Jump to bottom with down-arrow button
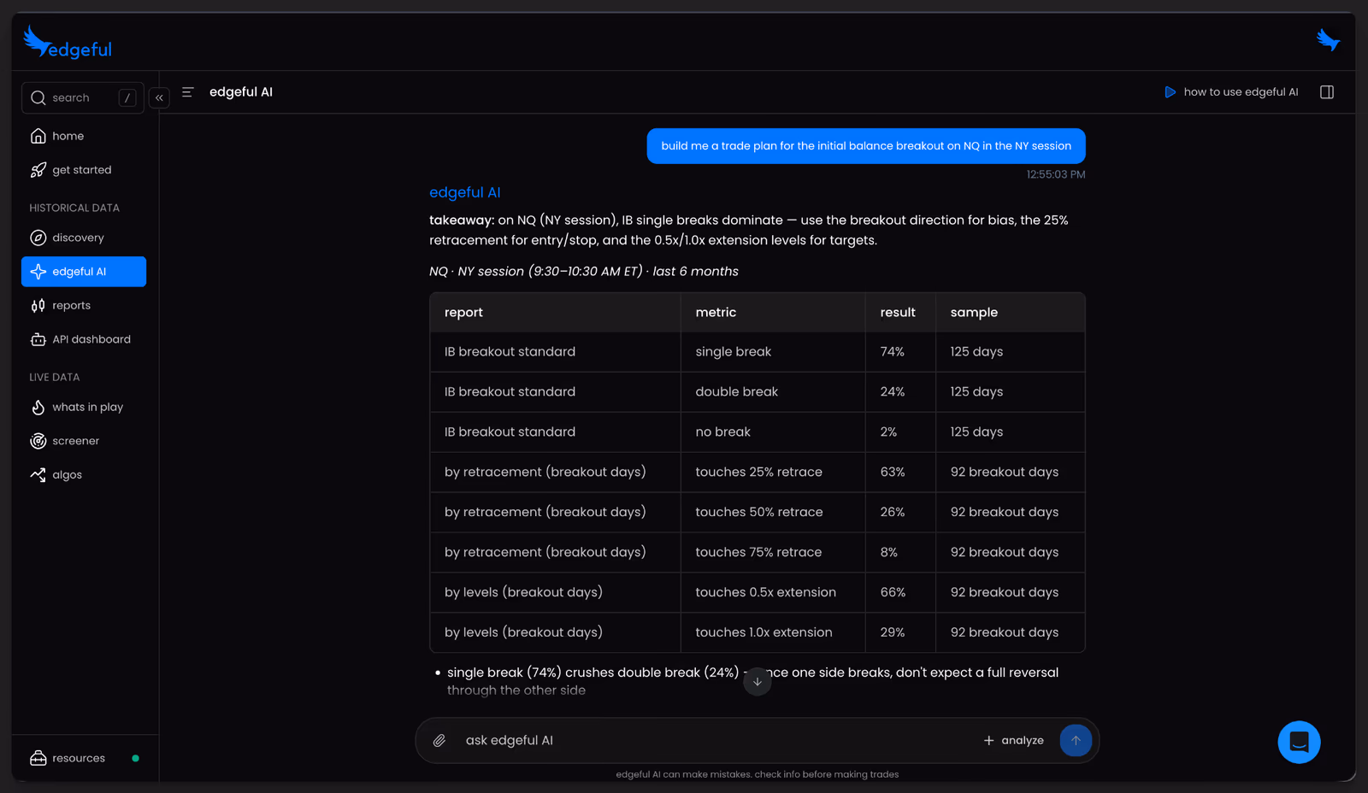The width and height of the screenshot is (1368, 793). pyautogui.click(x=758, y=682)
